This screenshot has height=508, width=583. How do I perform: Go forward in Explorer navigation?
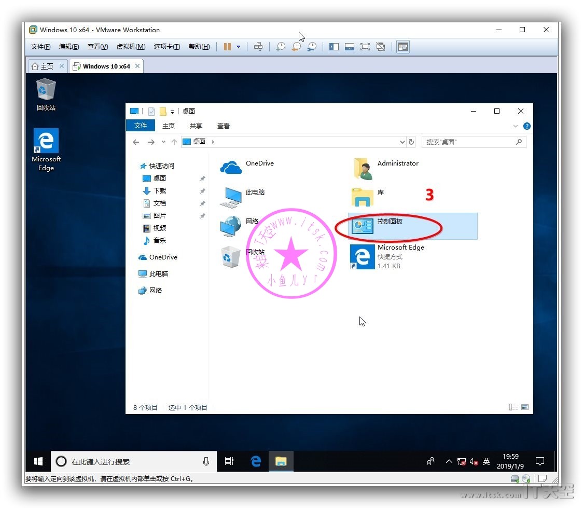[151, 142]
